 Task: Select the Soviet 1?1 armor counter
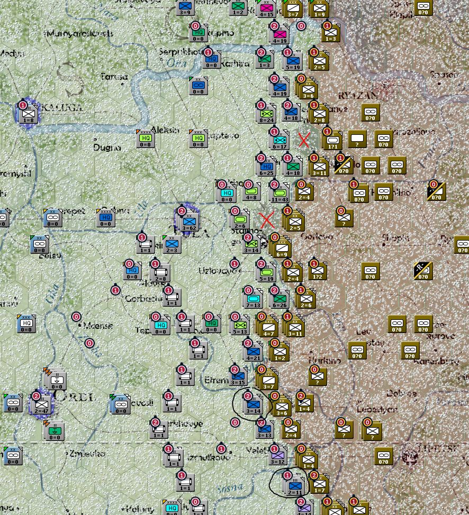click(x=332, y=141)
